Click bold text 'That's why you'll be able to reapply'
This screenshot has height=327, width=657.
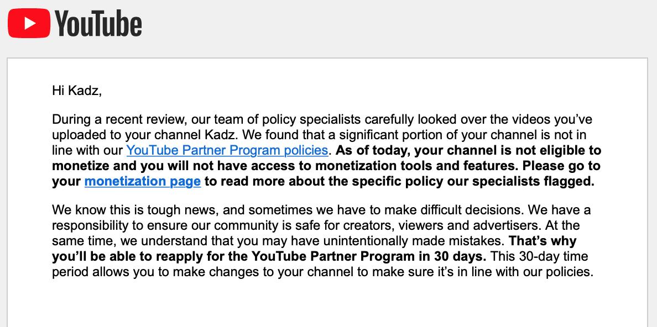314,248
